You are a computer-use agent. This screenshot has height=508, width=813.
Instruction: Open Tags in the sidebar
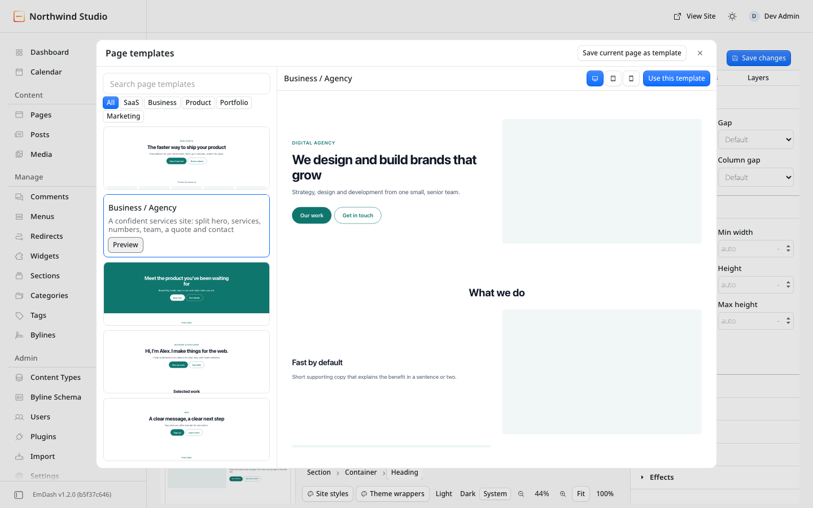coord(38,316)
